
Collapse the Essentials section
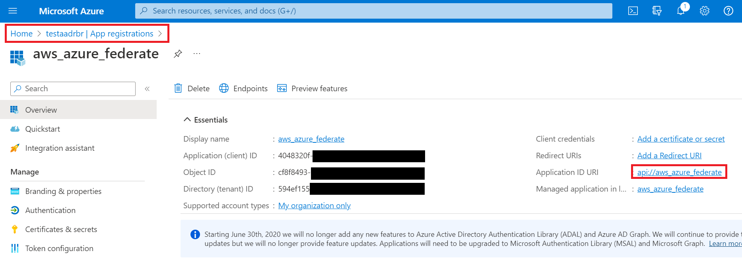tap(187, 120)
